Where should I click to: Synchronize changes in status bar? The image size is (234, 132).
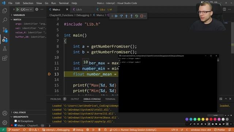(24, 130)
